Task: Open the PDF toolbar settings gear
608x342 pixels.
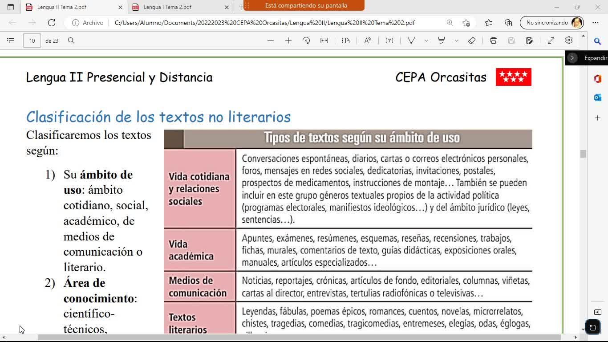Action: click(x=569, y=41)
